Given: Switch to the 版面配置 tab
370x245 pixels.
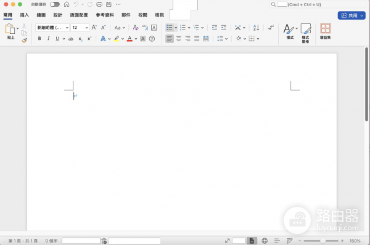Looking at the screenshot, I should 79,15.
